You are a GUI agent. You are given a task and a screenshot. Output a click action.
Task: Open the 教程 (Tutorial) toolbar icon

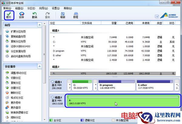tap(76, 15)
